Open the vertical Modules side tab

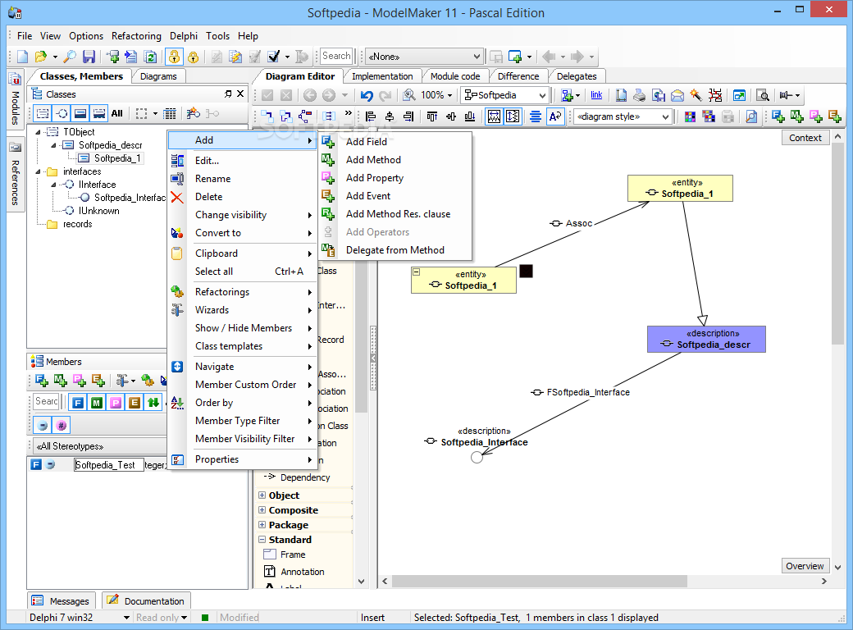tap(16, 99)
